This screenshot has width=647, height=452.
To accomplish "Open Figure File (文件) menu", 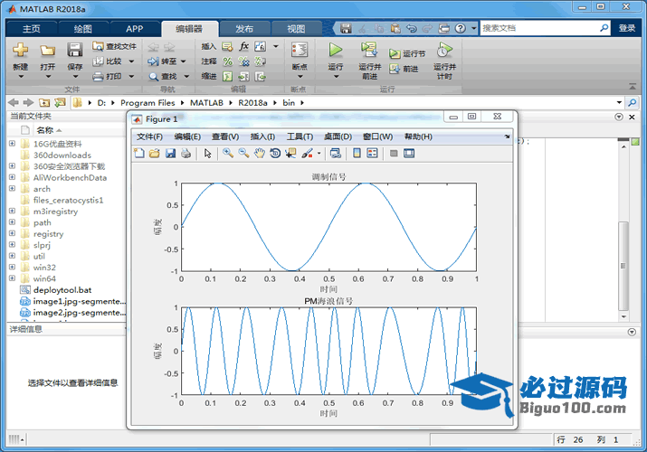I will 149,137.
